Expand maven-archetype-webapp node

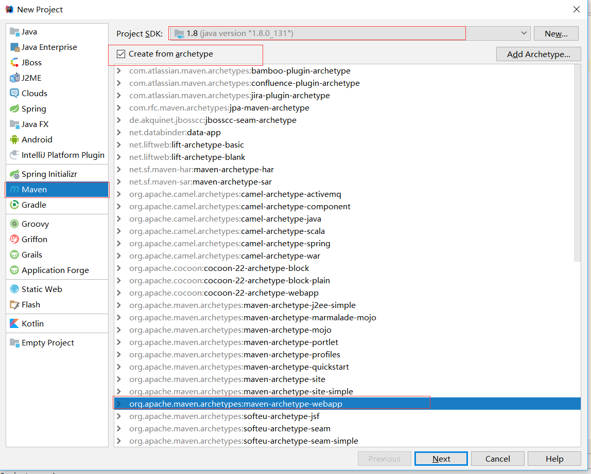[x=119, y=404]
